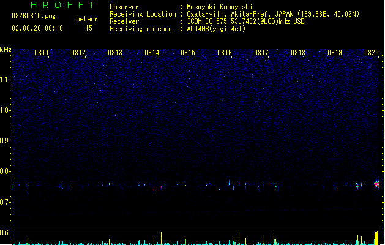Viewport: 385px width, 245px height.
Task: Click the 0818 time marker
Action: click(x=298, y=53)
